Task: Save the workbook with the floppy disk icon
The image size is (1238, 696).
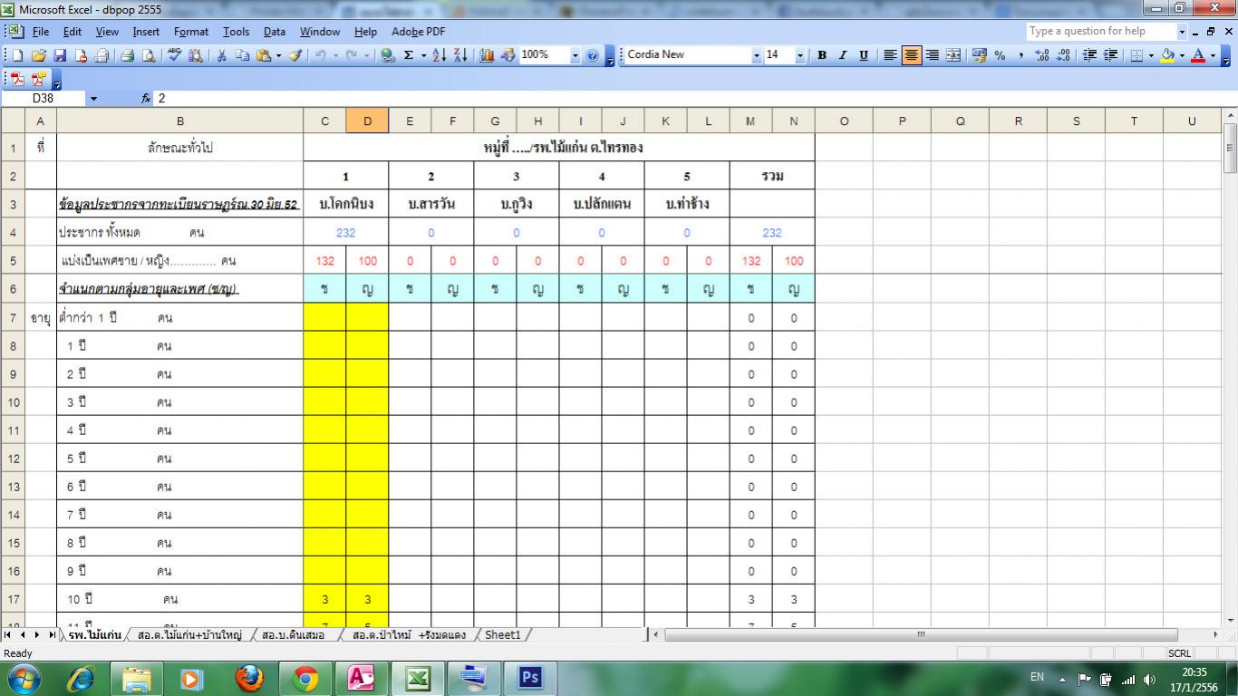Action: (60, 55)
